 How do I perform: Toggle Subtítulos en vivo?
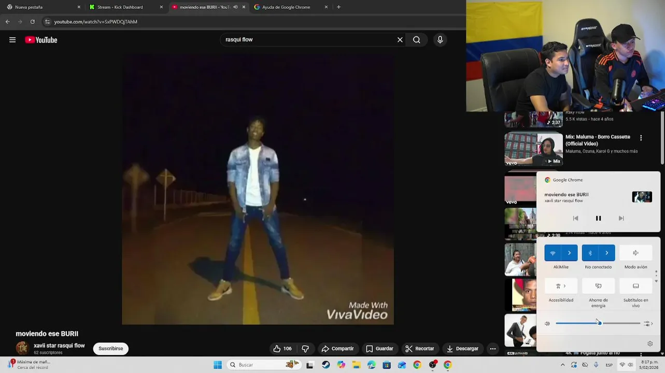point(635,286)
